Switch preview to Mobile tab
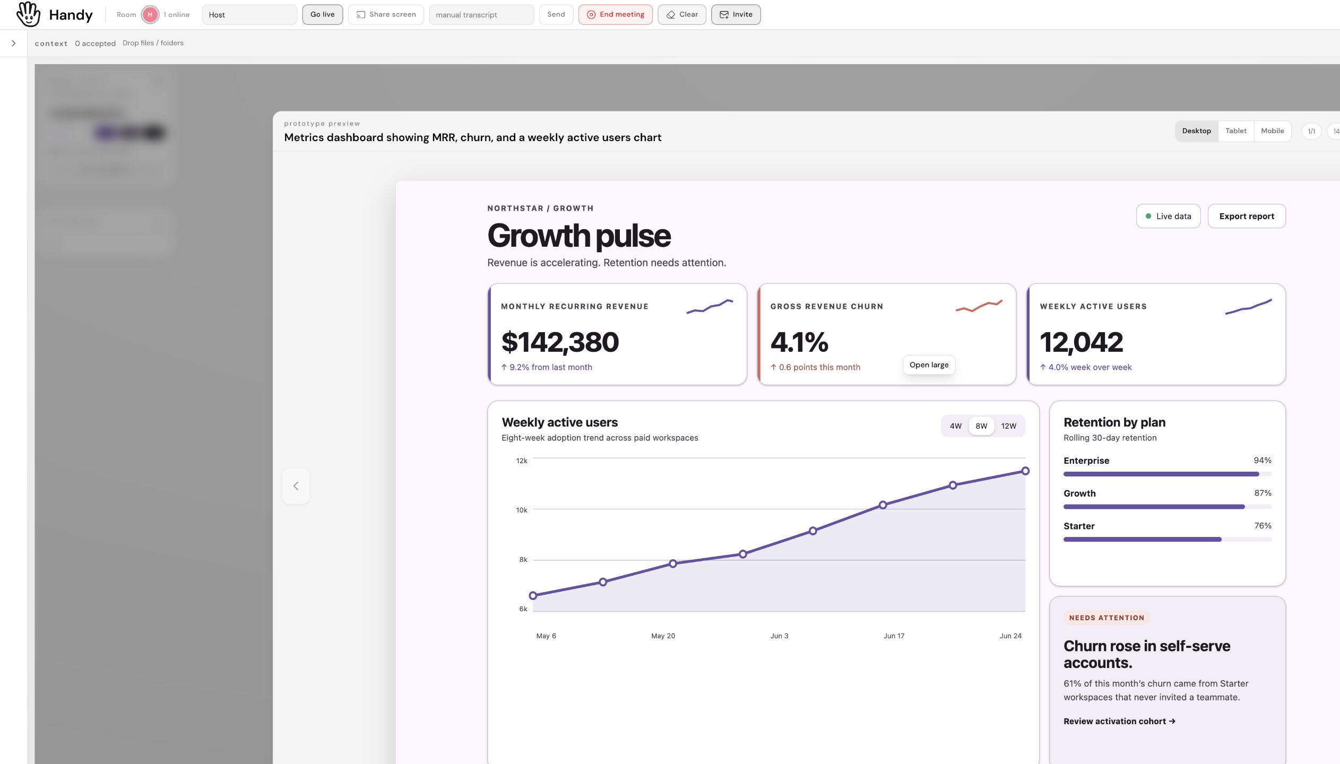 [x=1272, y=131]
